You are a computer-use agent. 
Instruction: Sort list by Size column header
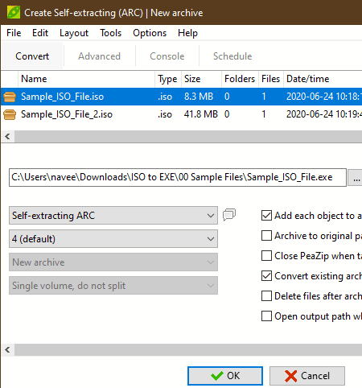(202, 79)
